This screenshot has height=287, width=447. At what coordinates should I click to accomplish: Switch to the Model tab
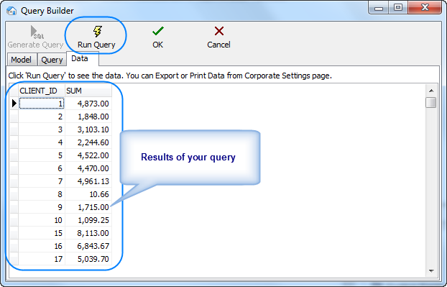(22, 60)
